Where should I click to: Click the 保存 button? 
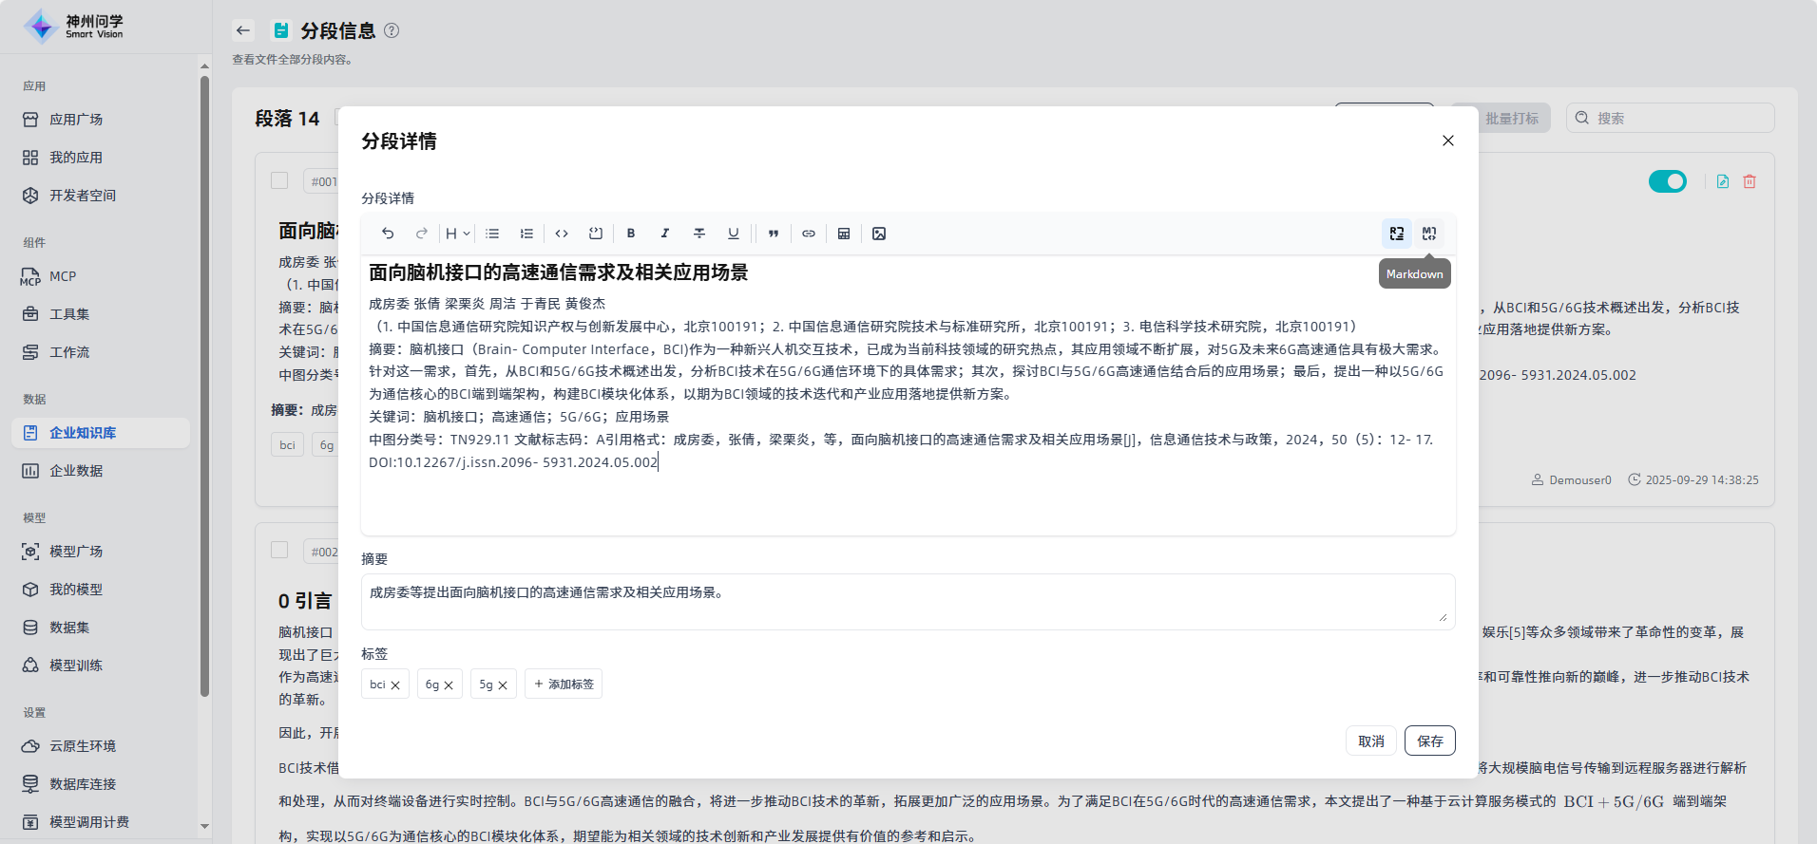point(1429,741)
